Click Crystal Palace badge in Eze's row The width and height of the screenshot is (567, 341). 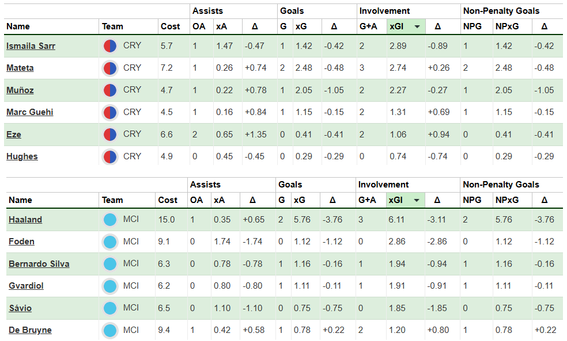[110, 135]
